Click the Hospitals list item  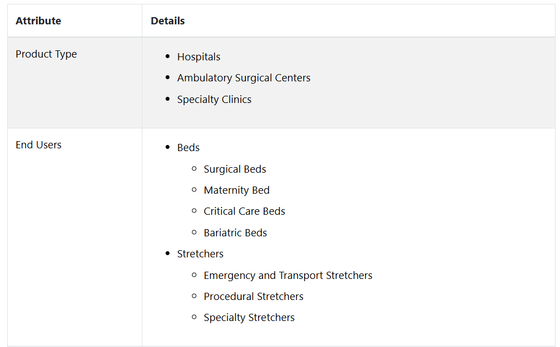tap(198, 57)
